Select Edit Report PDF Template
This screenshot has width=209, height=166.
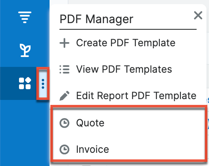[136, 95]
